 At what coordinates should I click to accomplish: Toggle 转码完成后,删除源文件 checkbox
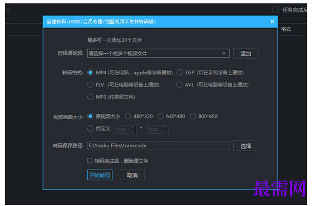pos(89,161)
